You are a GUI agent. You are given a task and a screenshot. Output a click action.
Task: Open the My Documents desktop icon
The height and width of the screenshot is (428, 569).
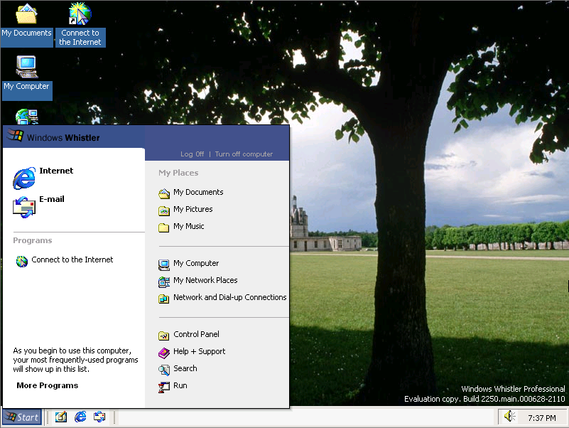click(x=26, y=14)
